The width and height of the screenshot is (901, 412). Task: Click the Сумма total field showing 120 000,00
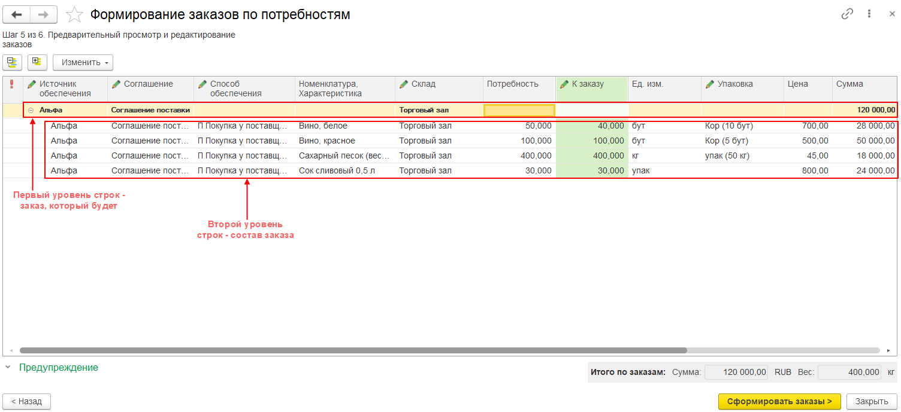[x=736, y=372]
